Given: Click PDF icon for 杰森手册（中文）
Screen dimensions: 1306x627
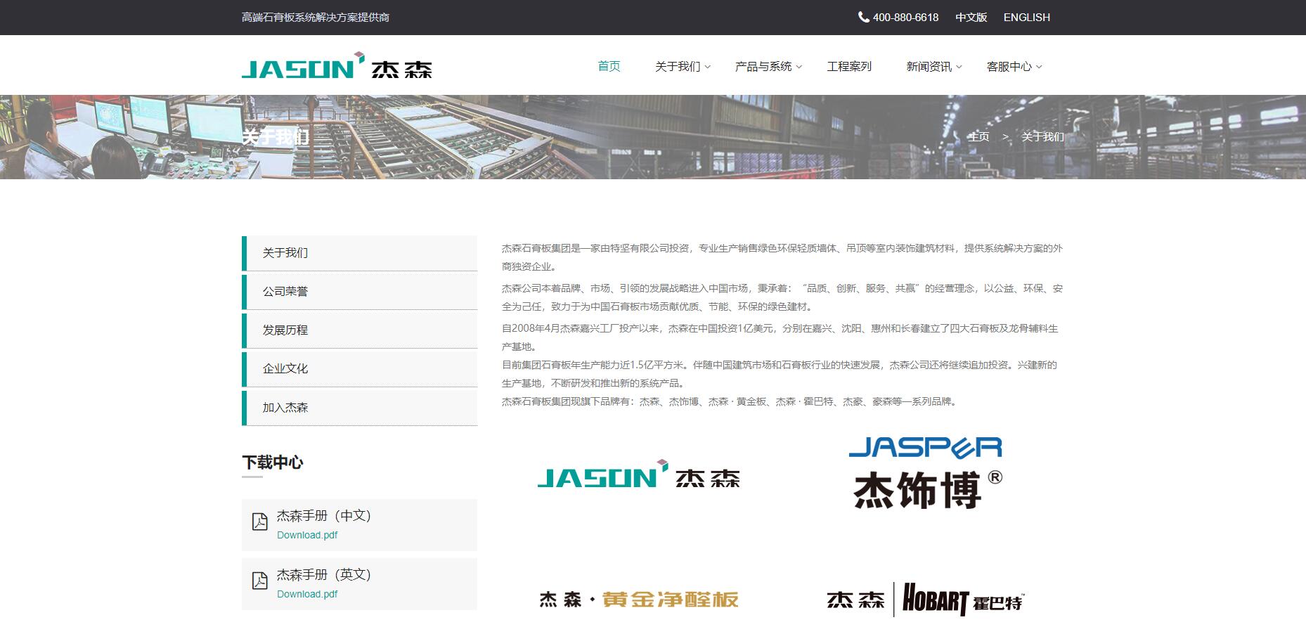Looking at the screenshot, I should pos(260,522).
